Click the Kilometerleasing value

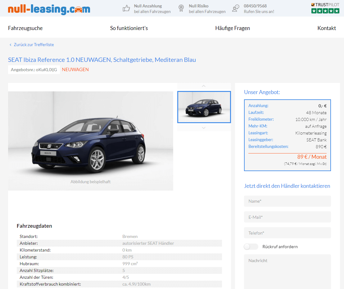[x=311, y=133]
